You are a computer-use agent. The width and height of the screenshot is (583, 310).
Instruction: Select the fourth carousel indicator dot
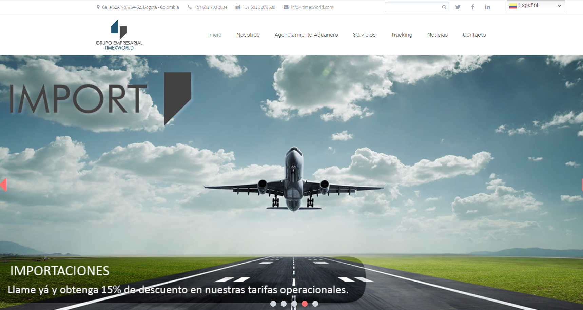pyautogui.click(x=305, y=304)
